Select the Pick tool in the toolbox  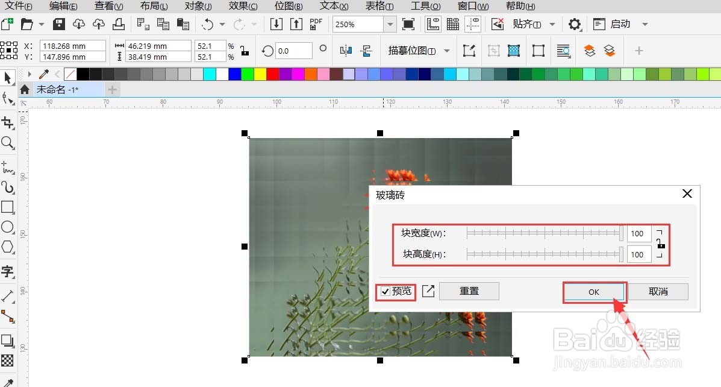[8, 78]
